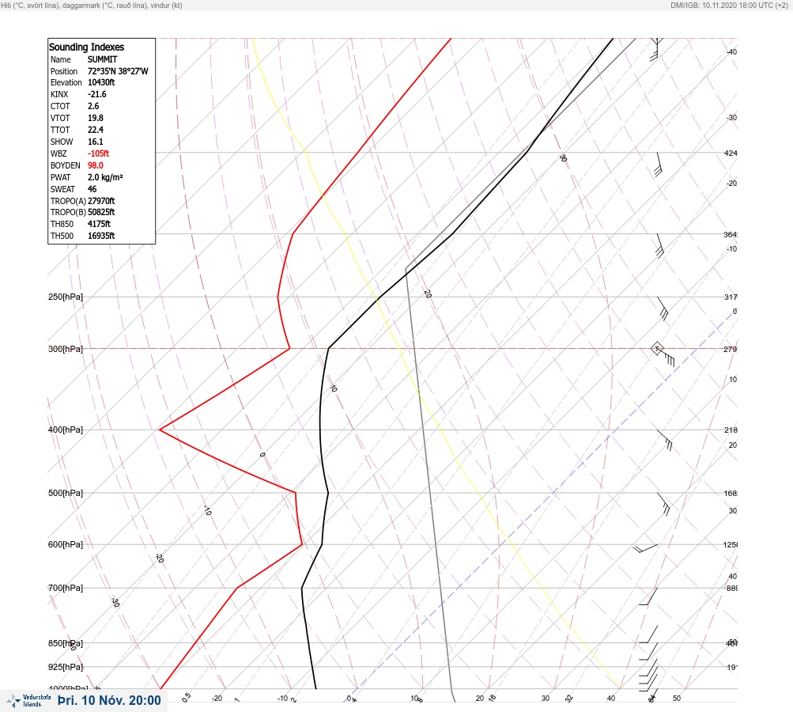Image resolution: width=793 pixels, height=712 pixels.
Task: Click the red BOYDEN value 98.0
Action: (x=95, y=165)
